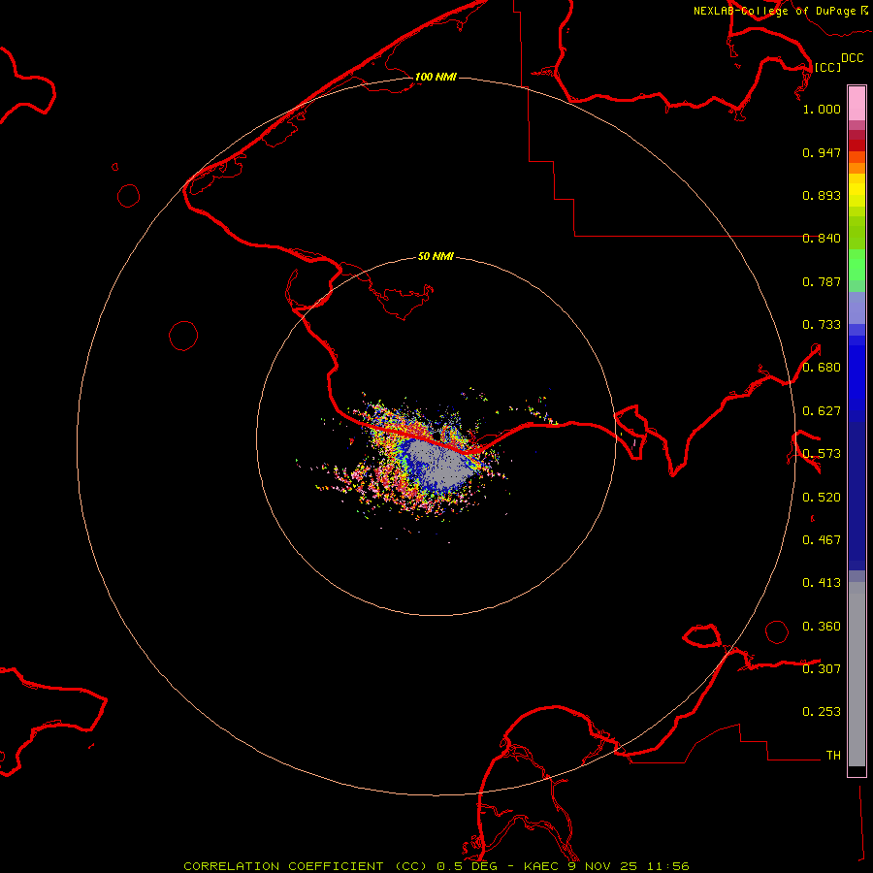Click the 0.360 scale value
873x873 pixels.
point(822,627)
